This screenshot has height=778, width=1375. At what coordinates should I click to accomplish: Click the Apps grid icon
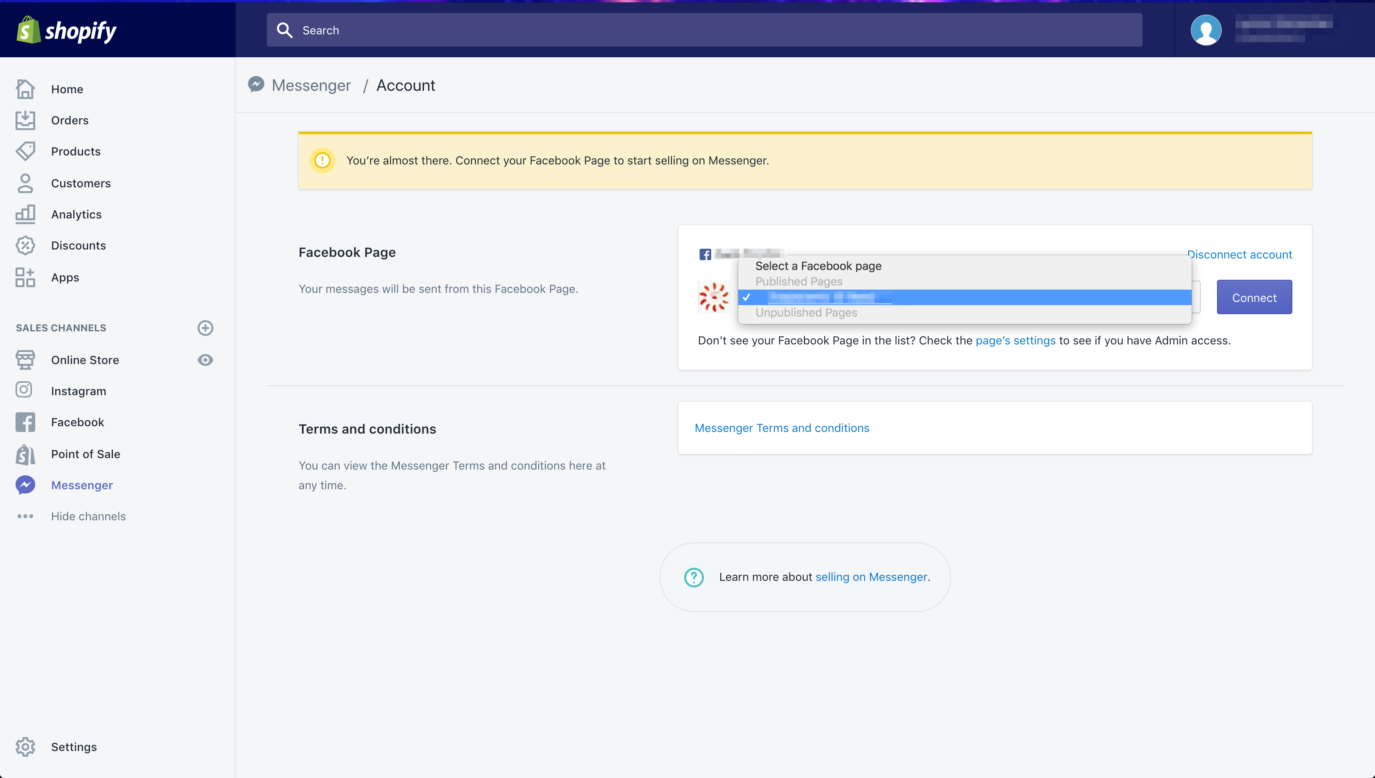point(25,277)
